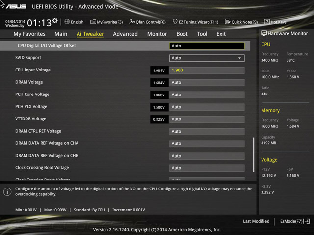Open Tool tab
Image resolution: width=314 pixels, height=235 pixels.
pos(202,34)
